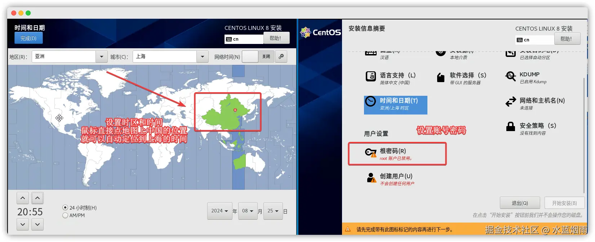Click the 开始安装(B) begin installation button
The height and width of the screenshot is (242, 595).
564,203
